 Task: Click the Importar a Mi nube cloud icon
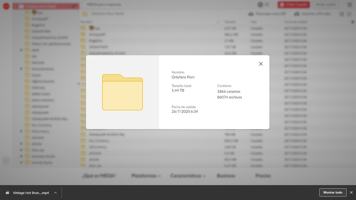click(x=297, y=14)
